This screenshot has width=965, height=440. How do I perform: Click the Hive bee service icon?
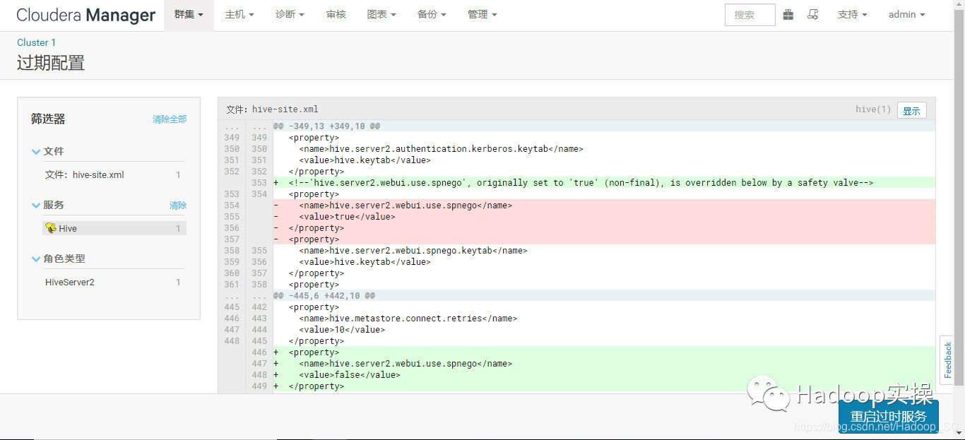pyautogui.click(x=51, y=228)
